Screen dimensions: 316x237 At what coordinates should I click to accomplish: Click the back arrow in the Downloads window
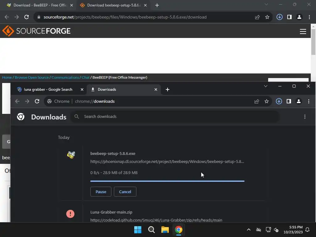click(x=17, y=101)
